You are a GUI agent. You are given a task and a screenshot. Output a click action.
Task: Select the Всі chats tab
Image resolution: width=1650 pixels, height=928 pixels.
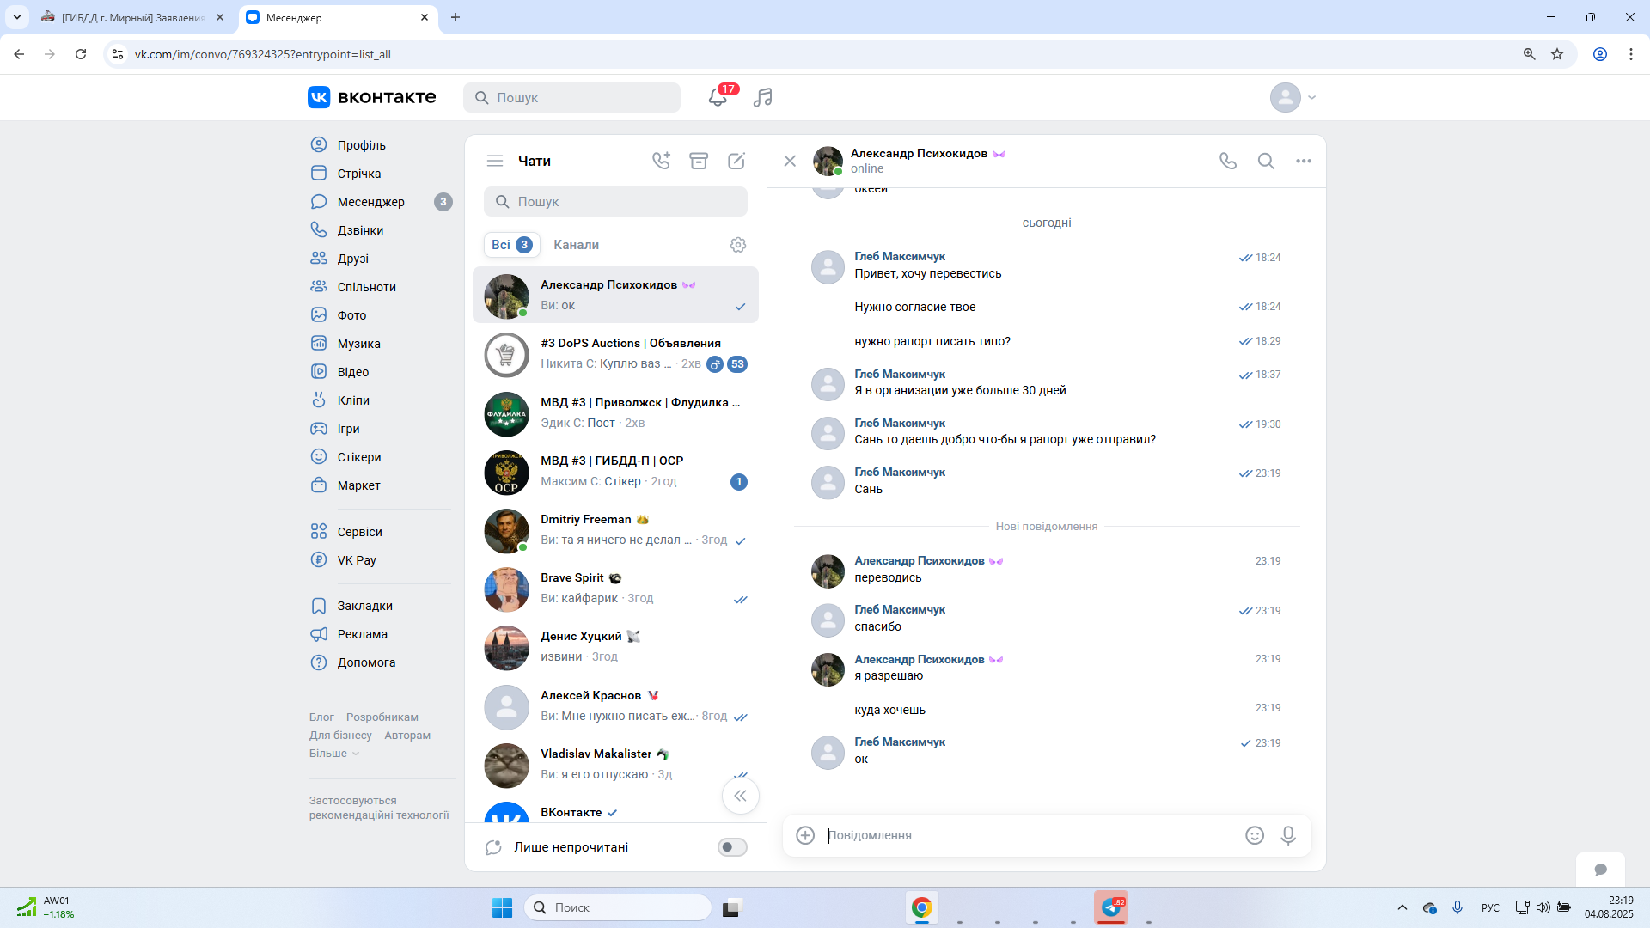coord(512,245)
